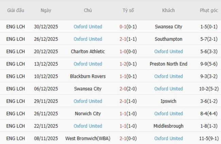
Task: Click Oxford United in the 26/12/2025 row
Action: tap(88, 39)
